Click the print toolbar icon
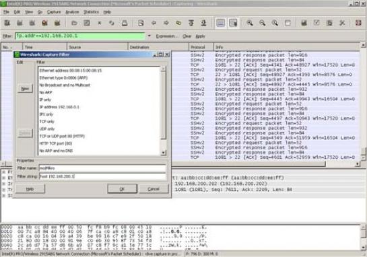This screenshot has height=257, width=367. pos(125,23)
